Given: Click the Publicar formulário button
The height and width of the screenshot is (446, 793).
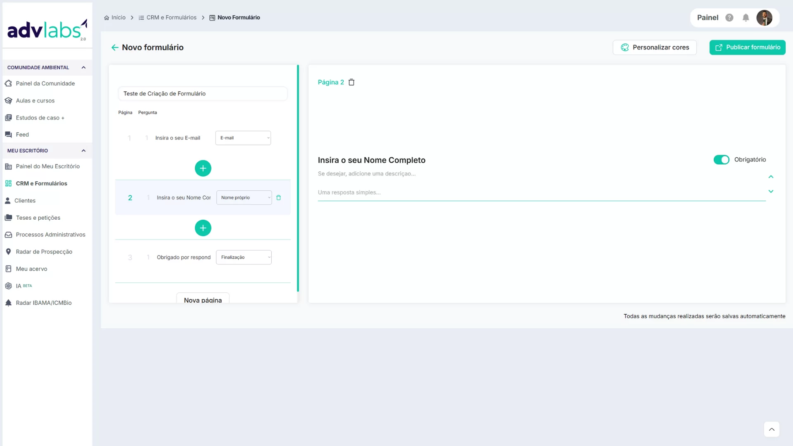Looking at the screenshot, I should (x=747, y=47).
